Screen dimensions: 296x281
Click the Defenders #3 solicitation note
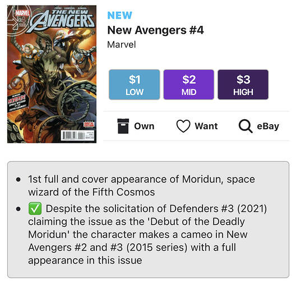pyautogui.click(x=147, y=234)
